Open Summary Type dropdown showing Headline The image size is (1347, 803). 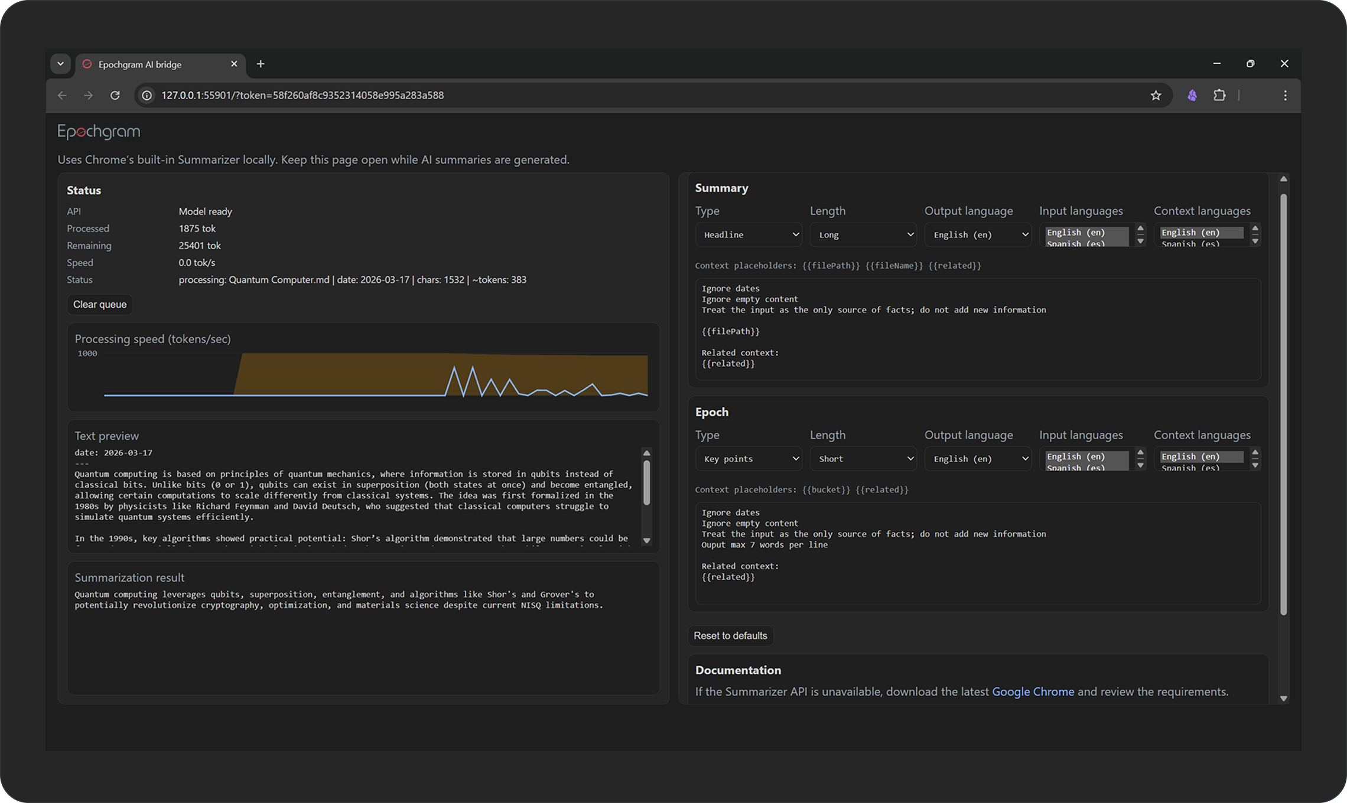pos(749,234)
